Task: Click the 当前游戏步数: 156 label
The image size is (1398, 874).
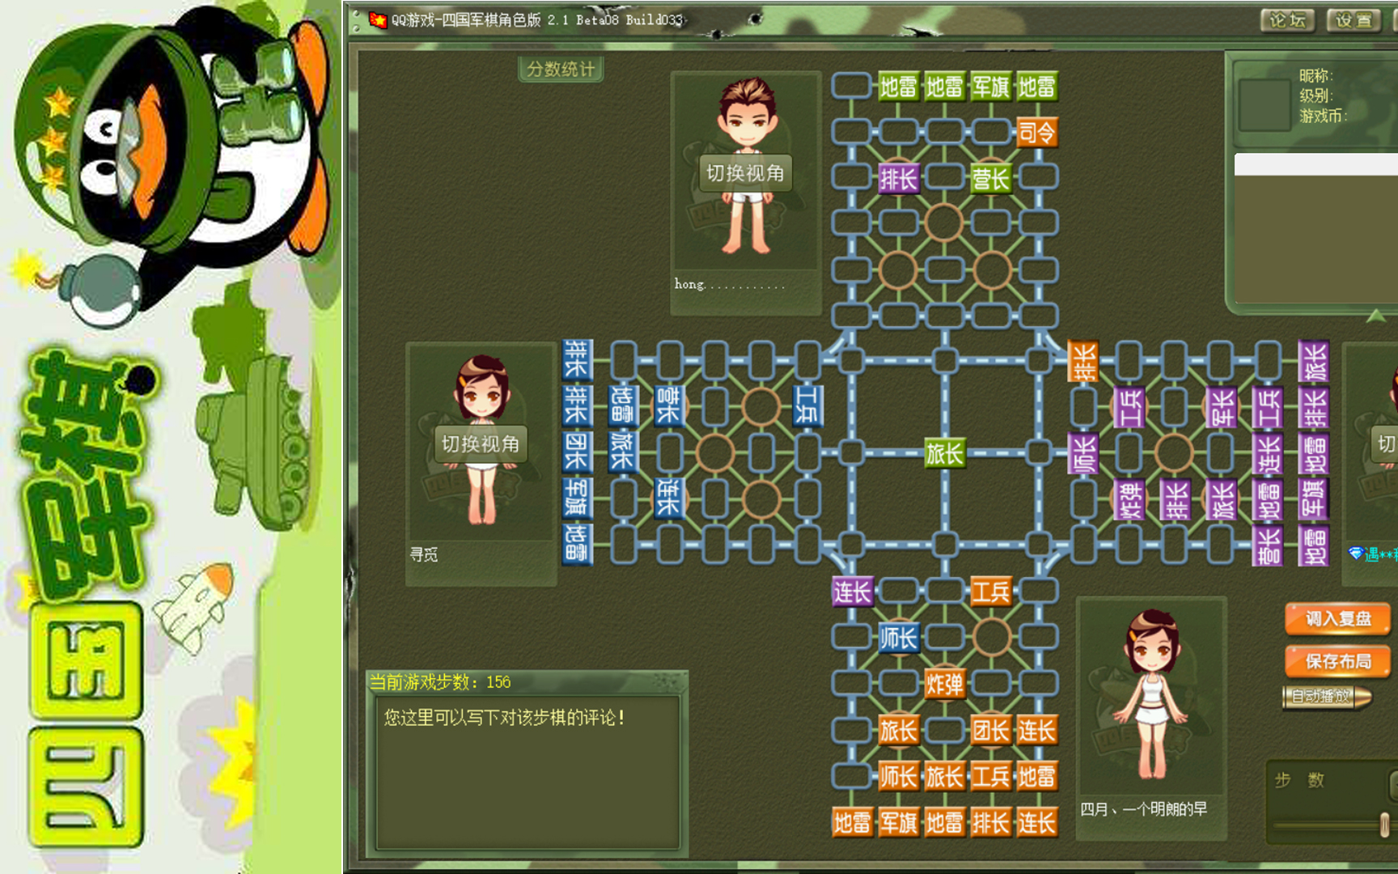Action: tap(440, 682)
